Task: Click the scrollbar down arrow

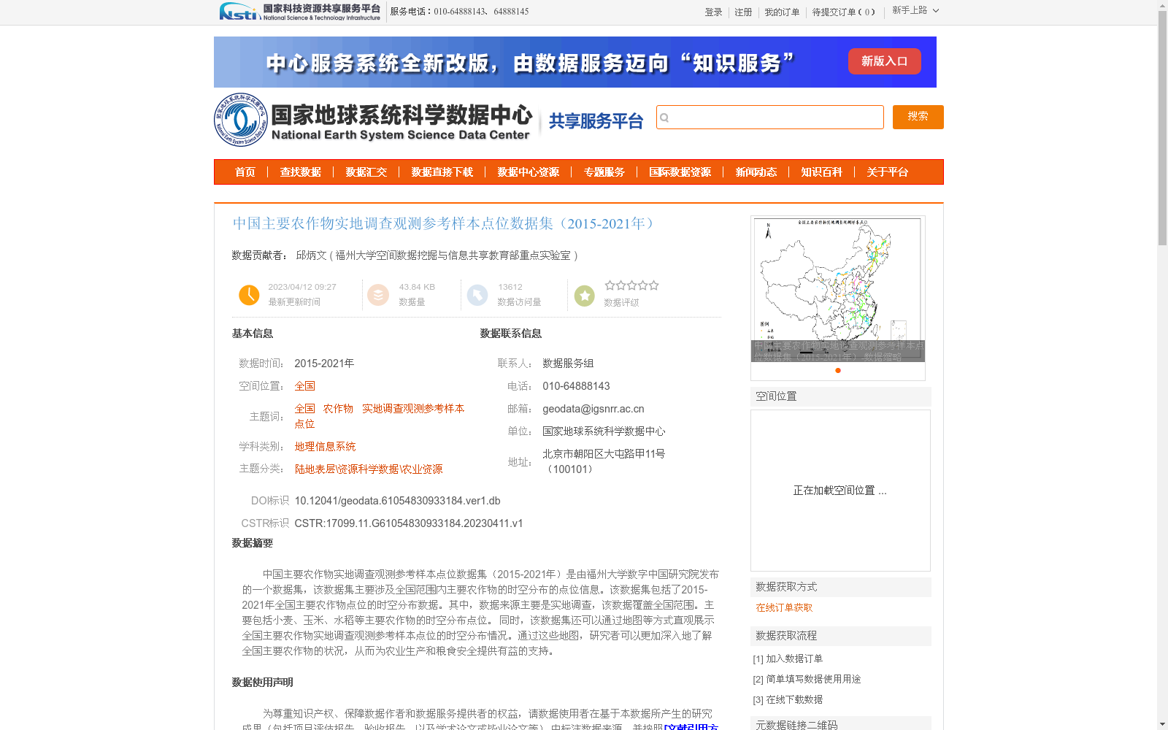Action: [1163, 724]
